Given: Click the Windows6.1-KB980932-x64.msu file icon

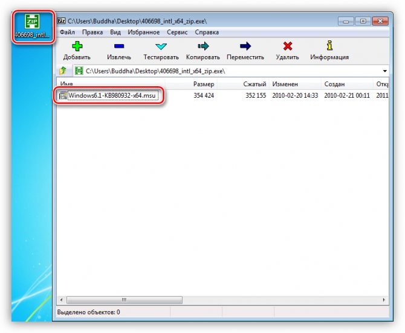Looking at the screenshot, I should pyautogui.click(x=63, y=96).
